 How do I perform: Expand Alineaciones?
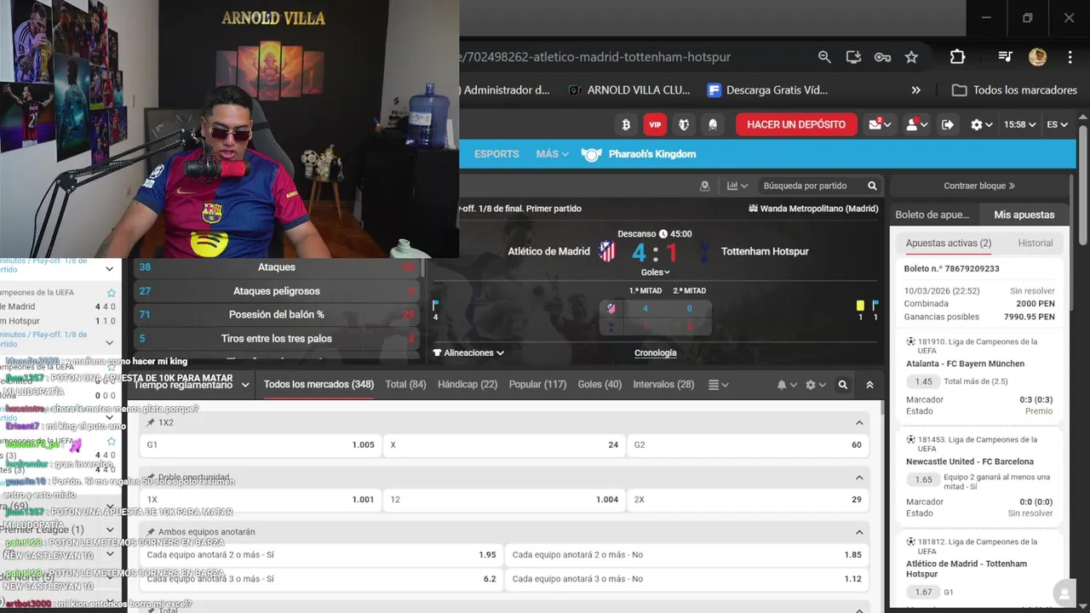click(x=468, y=352)
